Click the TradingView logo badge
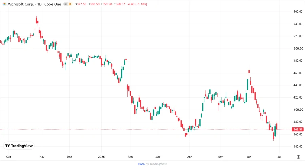 click(19, 146)
